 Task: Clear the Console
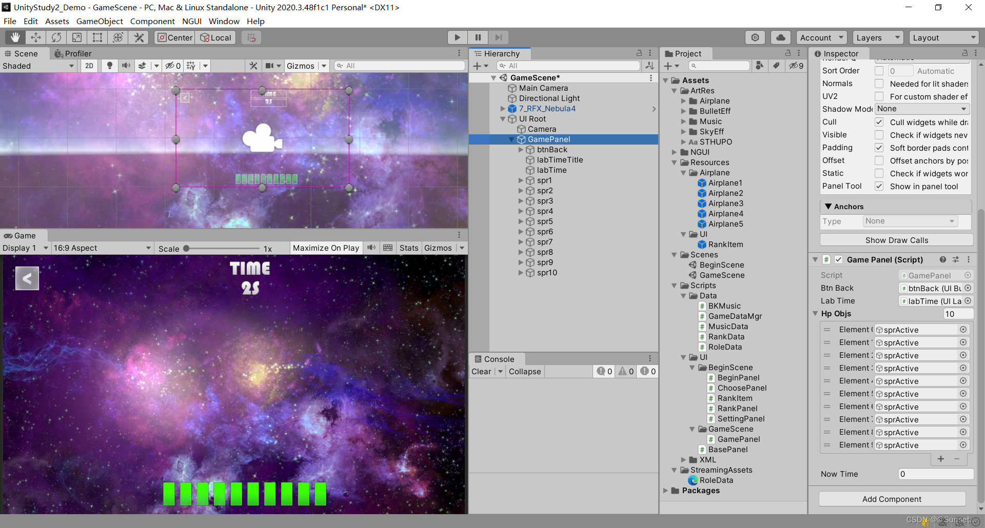pos(481,372)
